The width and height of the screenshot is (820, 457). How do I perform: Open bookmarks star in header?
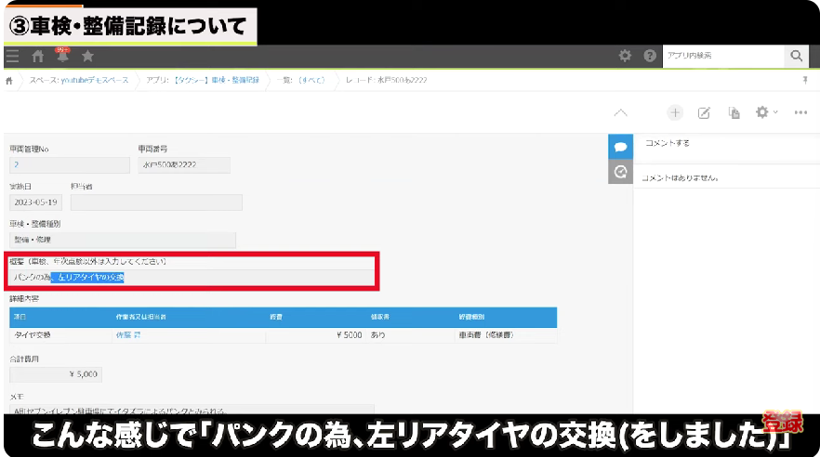(x=87, y=57)
